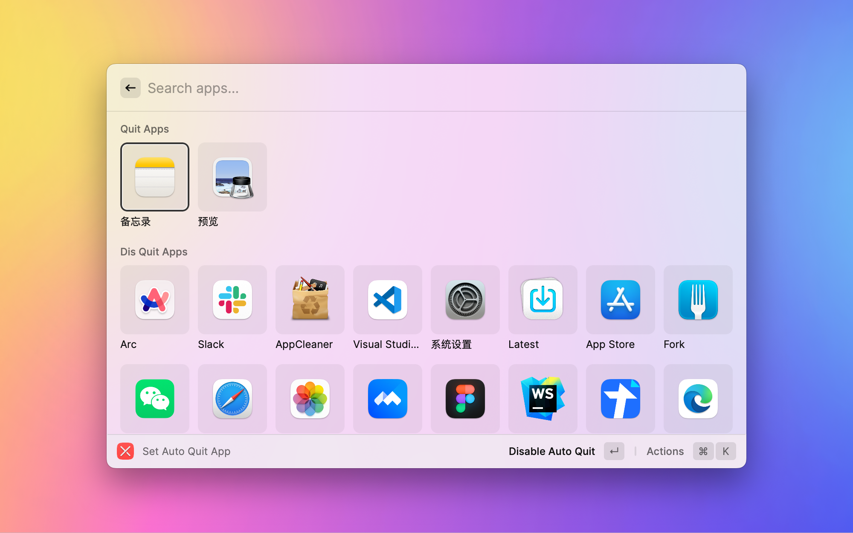The width and height of the screenshot is (853, 533).
Task: Click the back arrow button
Action: [x=131, y=88]
